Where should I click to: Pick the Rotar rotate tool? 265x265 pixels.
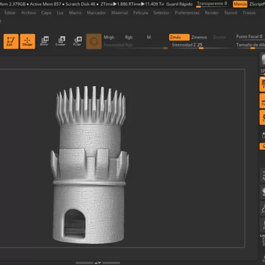pos(77,41)
